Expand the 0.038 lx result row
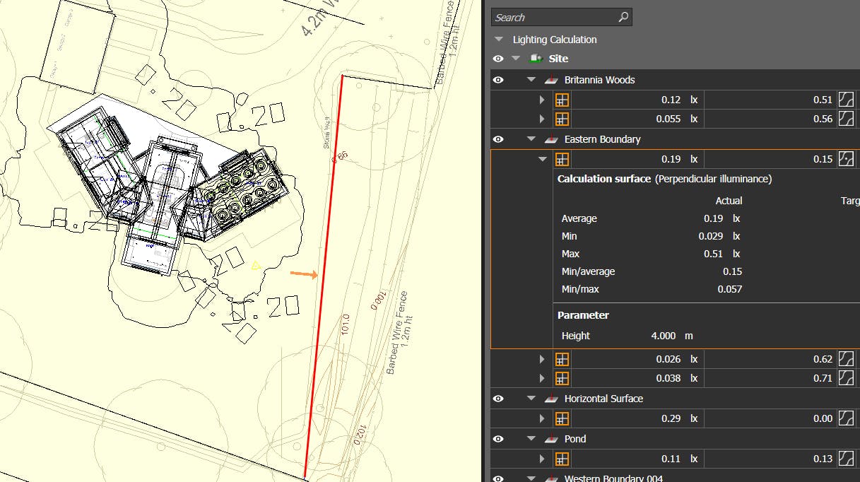 543,378
